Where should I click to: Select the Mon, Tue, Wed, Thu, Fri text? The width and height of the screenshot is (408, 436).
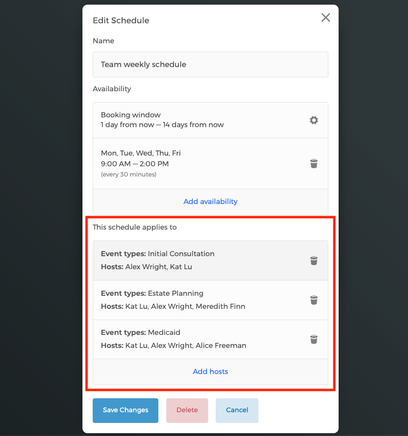coord(141,153)
